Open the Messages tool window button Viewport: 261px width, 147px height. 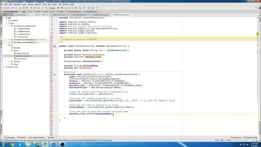9,138
